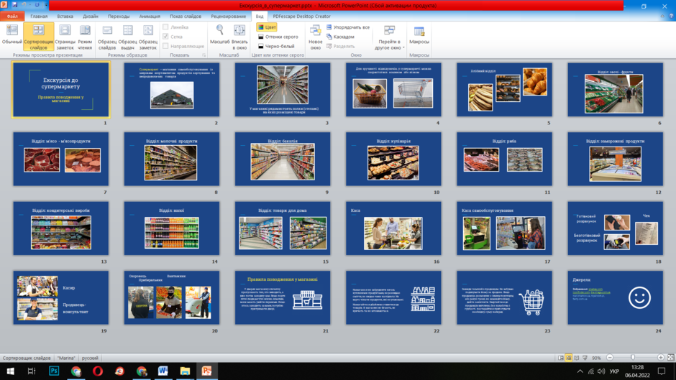Viewport: 676px width, 380px height.
Task: Select Цвет color mode
Action: pyautogui.click(x=266, y=27)
